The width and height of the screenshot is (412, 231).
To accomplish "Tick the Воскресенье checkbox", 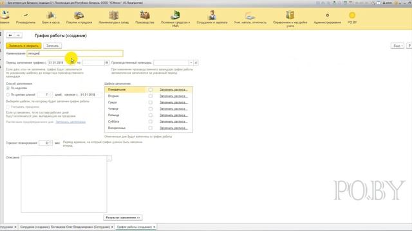I will (150, 128).
